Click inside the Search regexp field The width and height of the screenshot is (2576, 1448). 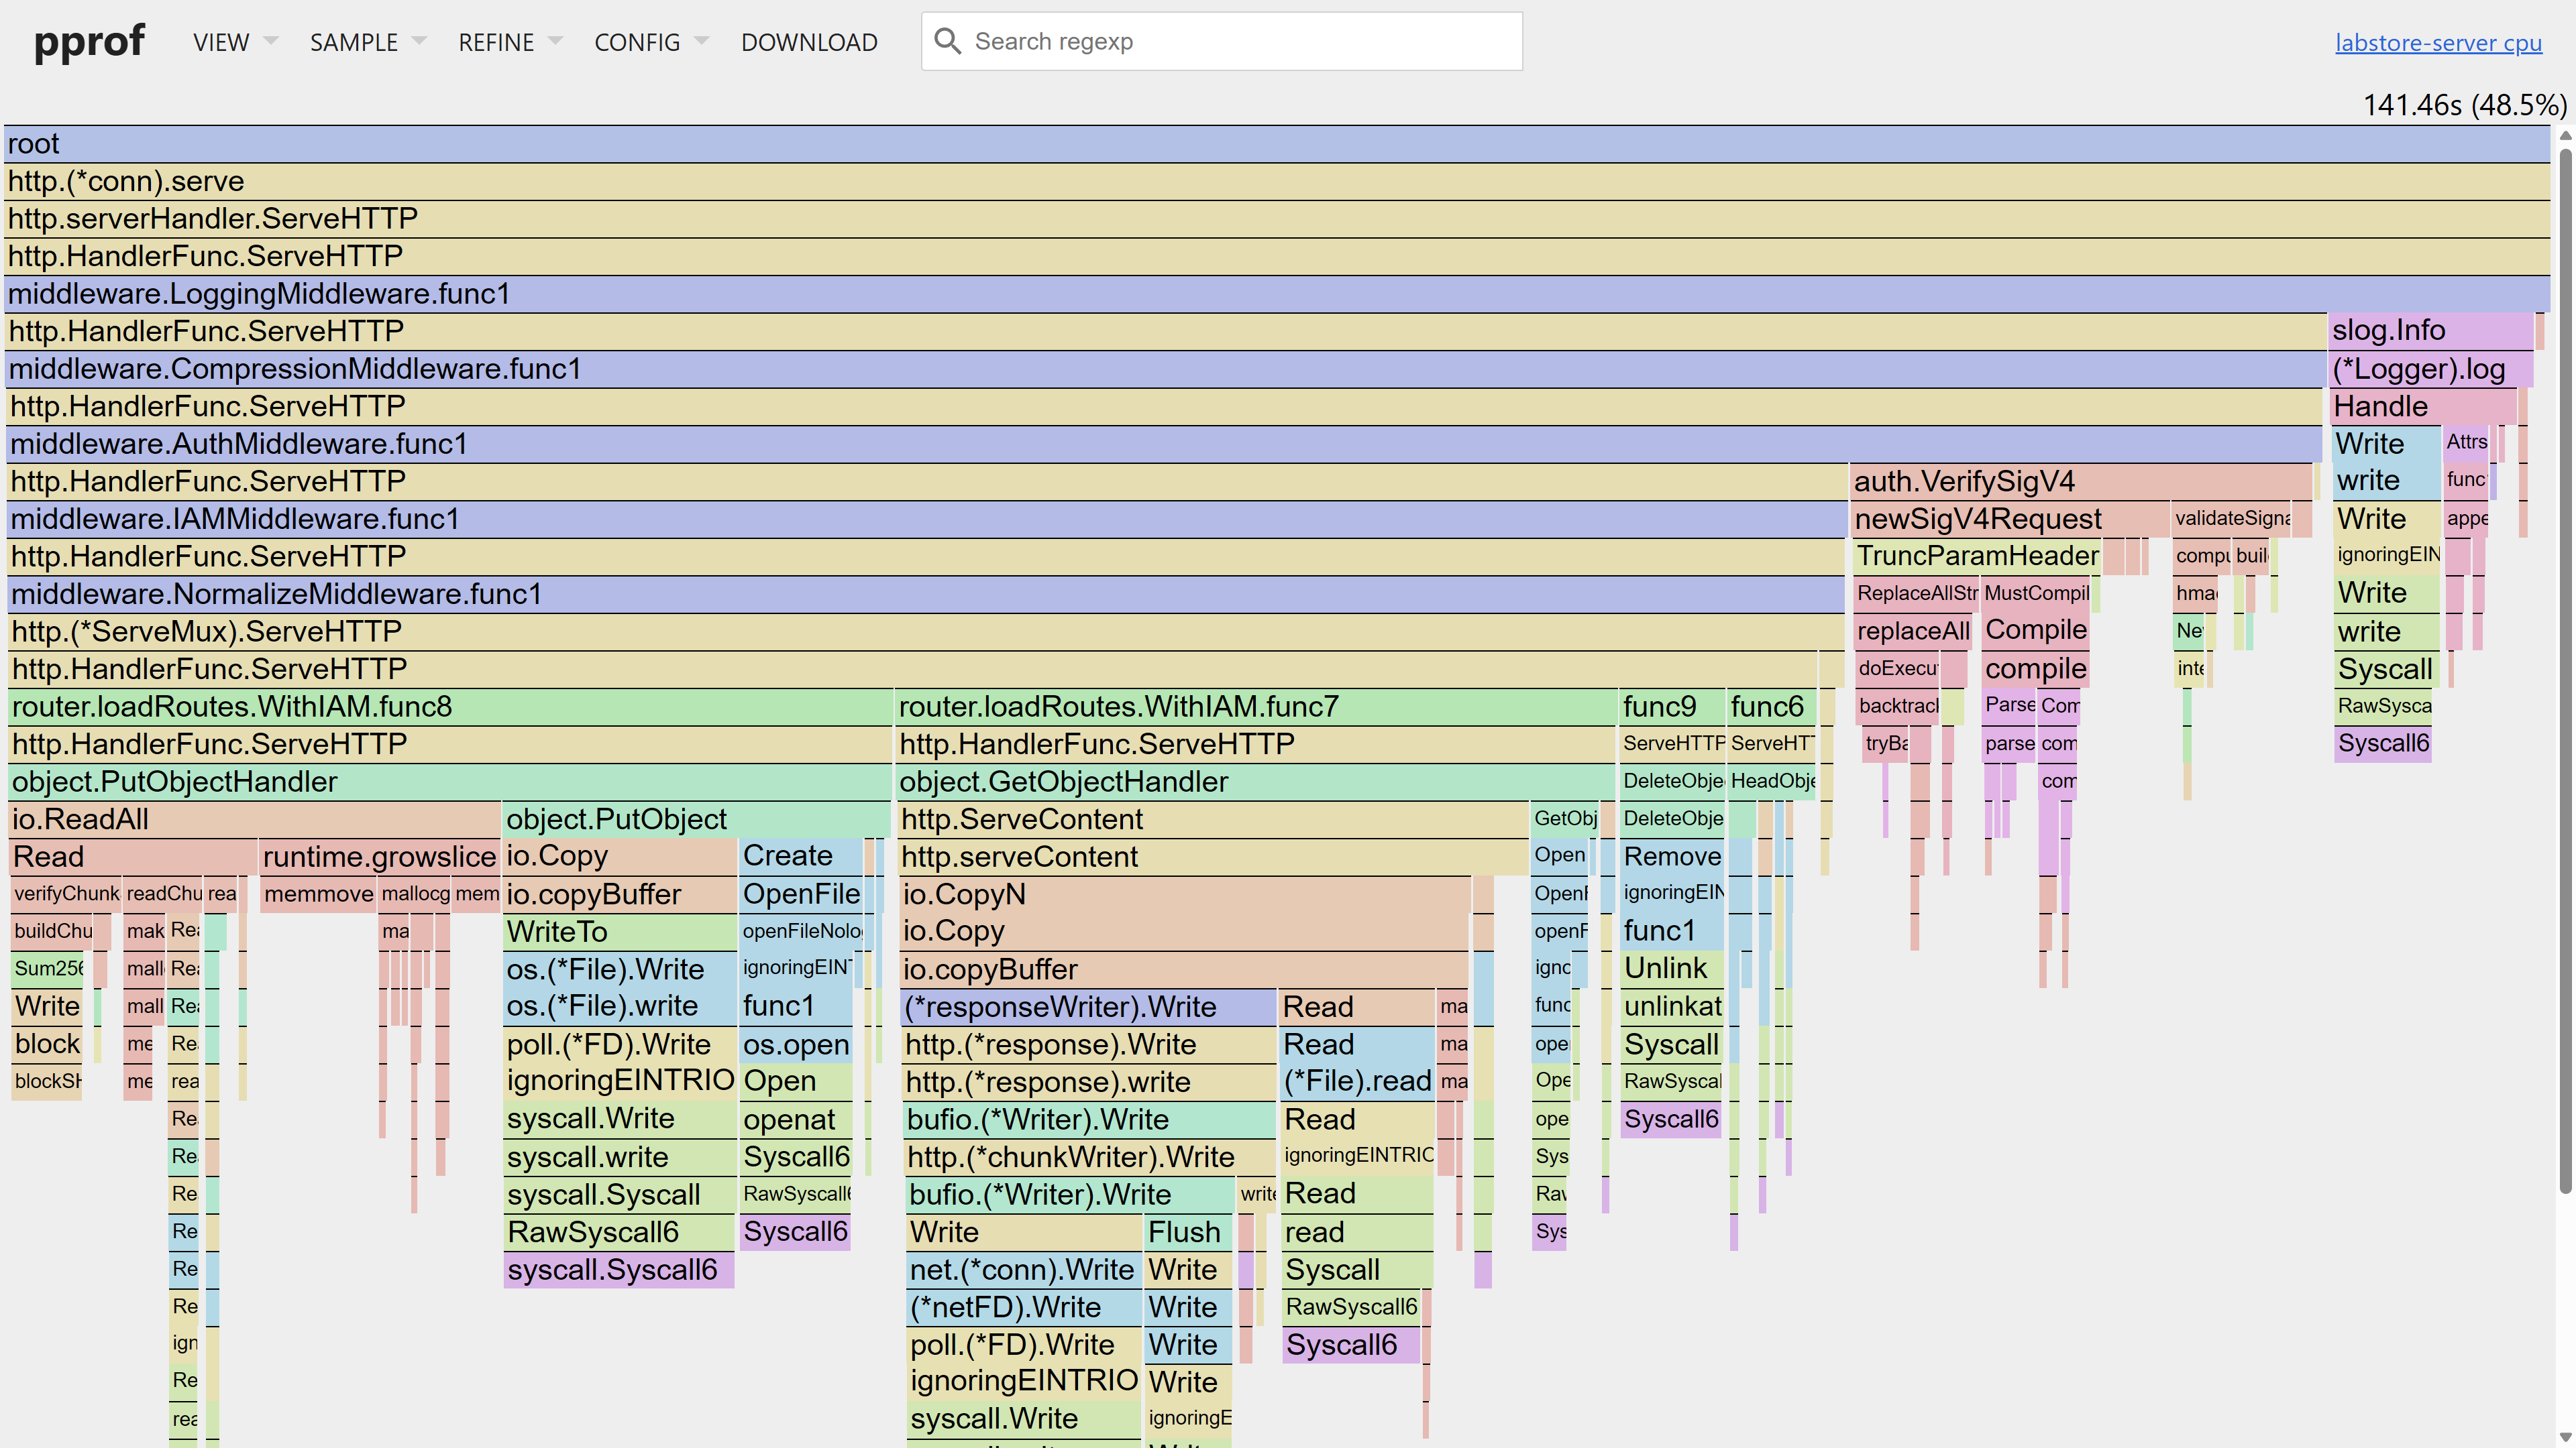[1200, 41]
